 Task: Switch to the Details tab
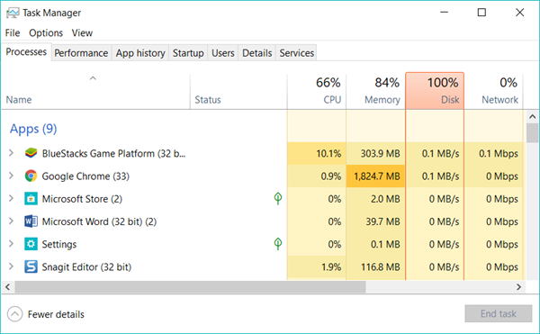[256, 53]
